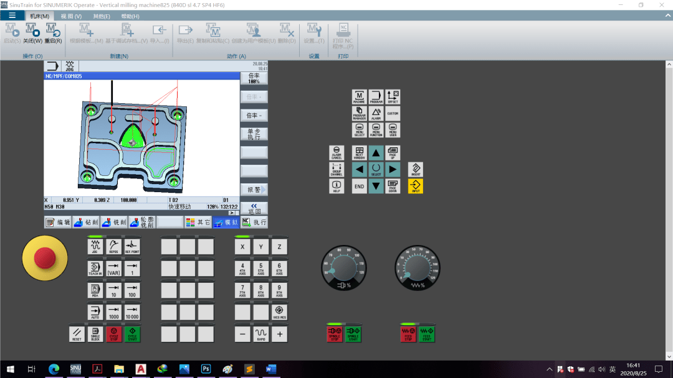Open the 机床(M) ribbon tab
Image resolution: width=673 pixels, height=378 pixels.
pos(39,16)
